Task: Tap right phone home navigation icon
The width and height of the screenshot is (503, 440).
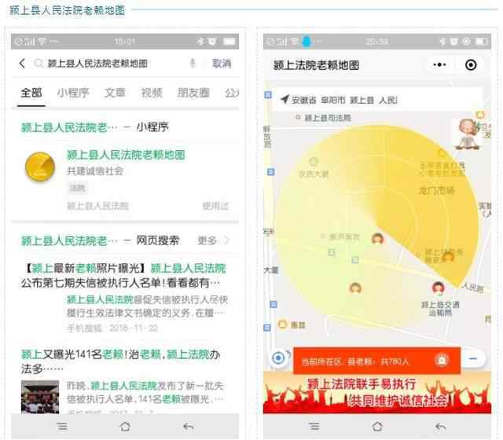Action: pyautogui.click(x=377, y=427)
